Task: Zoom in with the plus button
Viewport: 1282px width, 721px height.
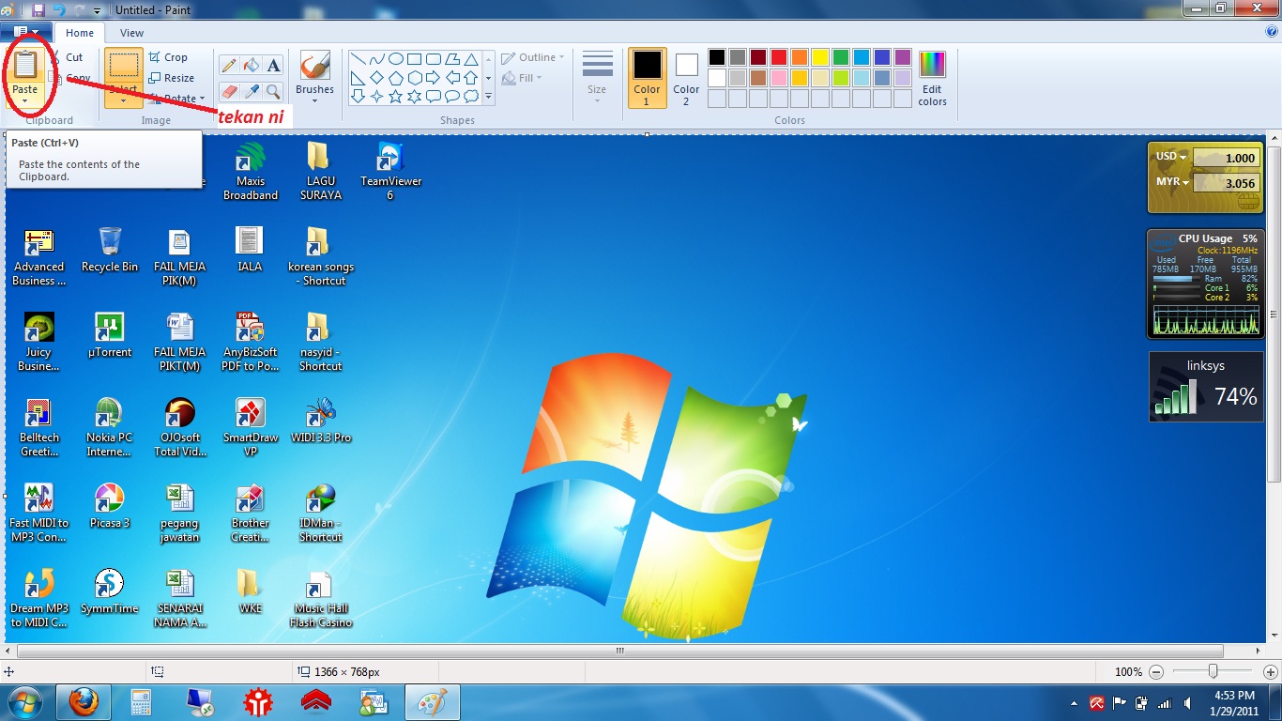Action: pos(1271,672)
